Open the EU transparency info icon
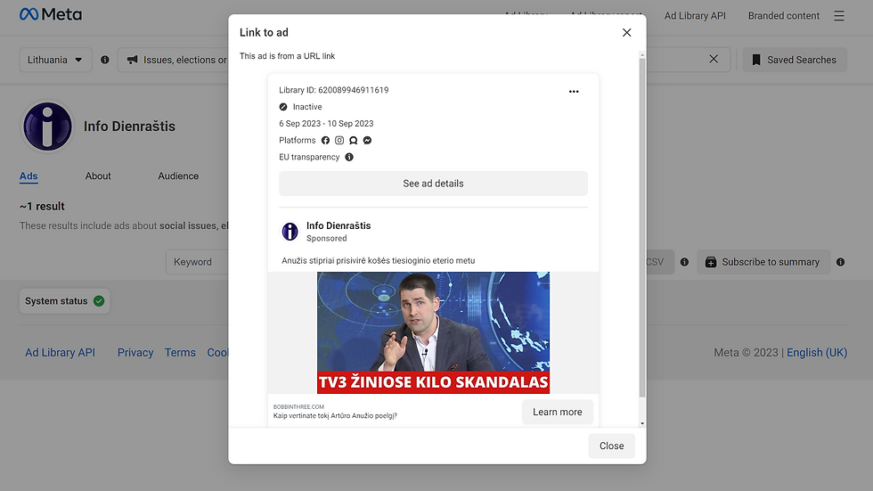The image size is (873, 491). 349,157
